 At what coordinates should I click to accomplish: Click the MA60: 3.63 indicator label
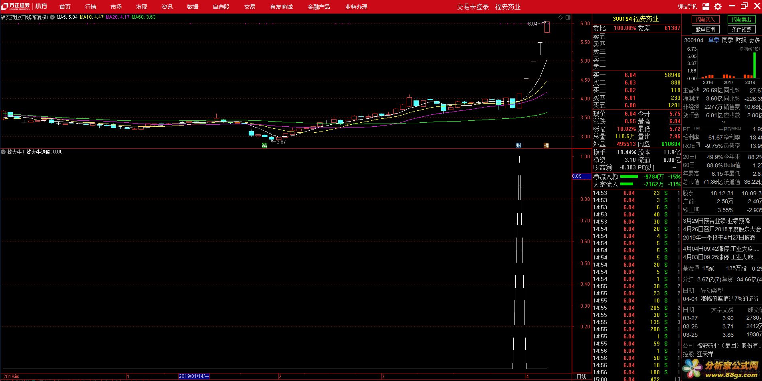[144, 18]
